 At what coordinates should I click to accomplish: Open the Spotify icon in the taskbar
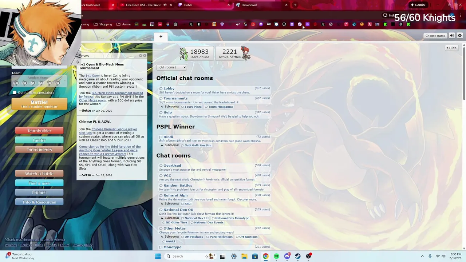(x=276, y=256)
